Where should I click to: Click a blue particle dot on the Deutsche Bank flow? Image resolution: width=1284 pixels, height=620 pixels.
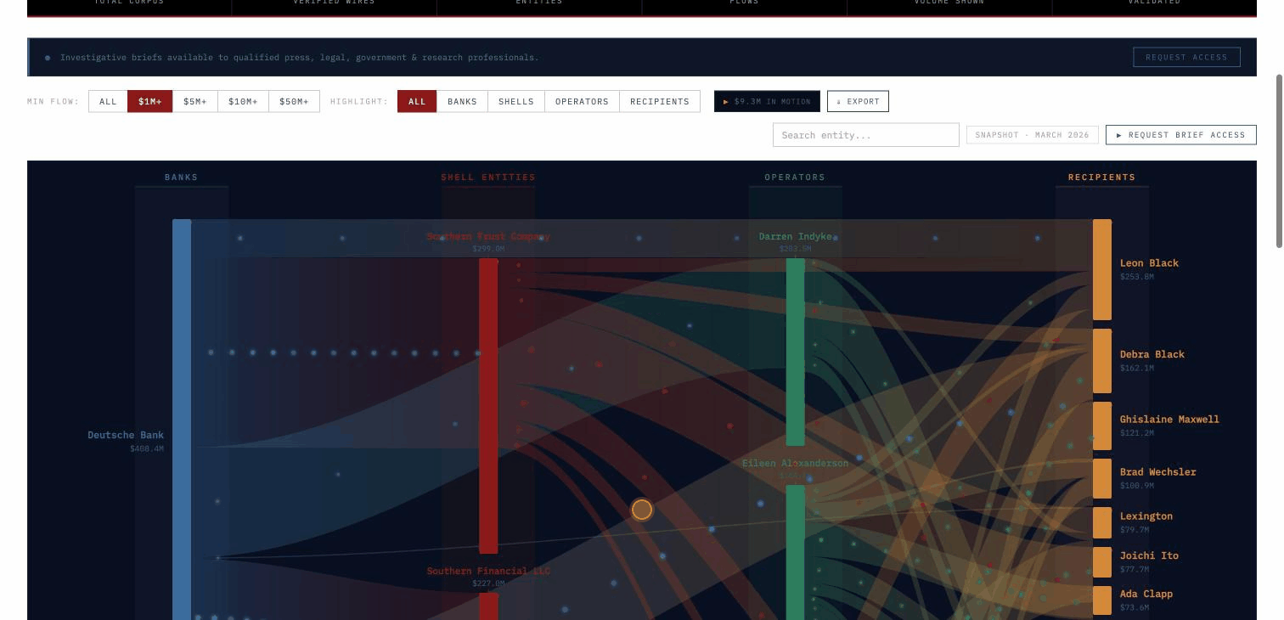252,351
